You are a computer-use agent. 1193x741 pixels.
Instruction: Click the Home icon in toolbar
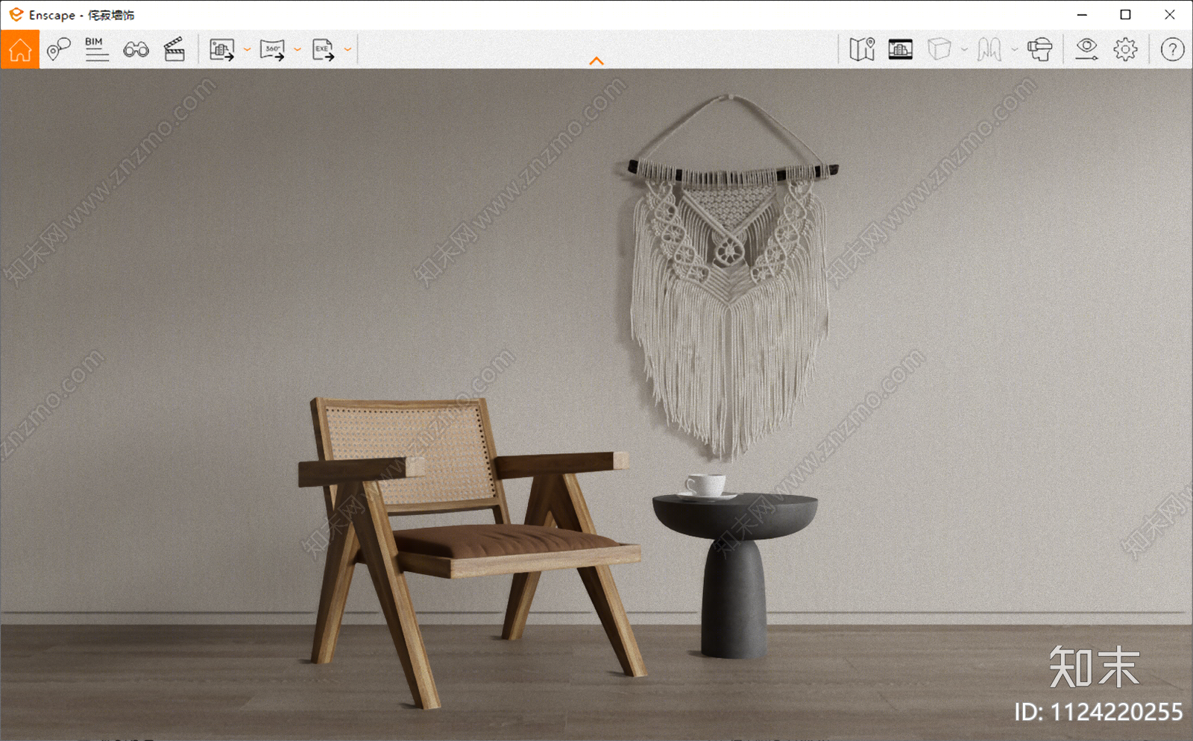(x=20, y=50)
